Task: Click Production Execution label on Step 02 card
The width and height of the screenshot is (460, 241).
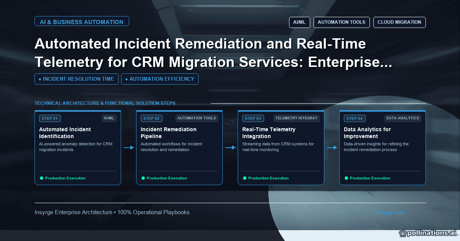Action: [167, 178]
